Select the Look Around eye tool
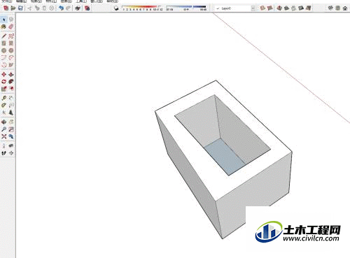 point(11,146)
